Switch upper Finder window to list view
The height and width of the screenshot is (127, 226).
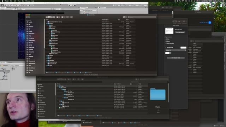49,17
